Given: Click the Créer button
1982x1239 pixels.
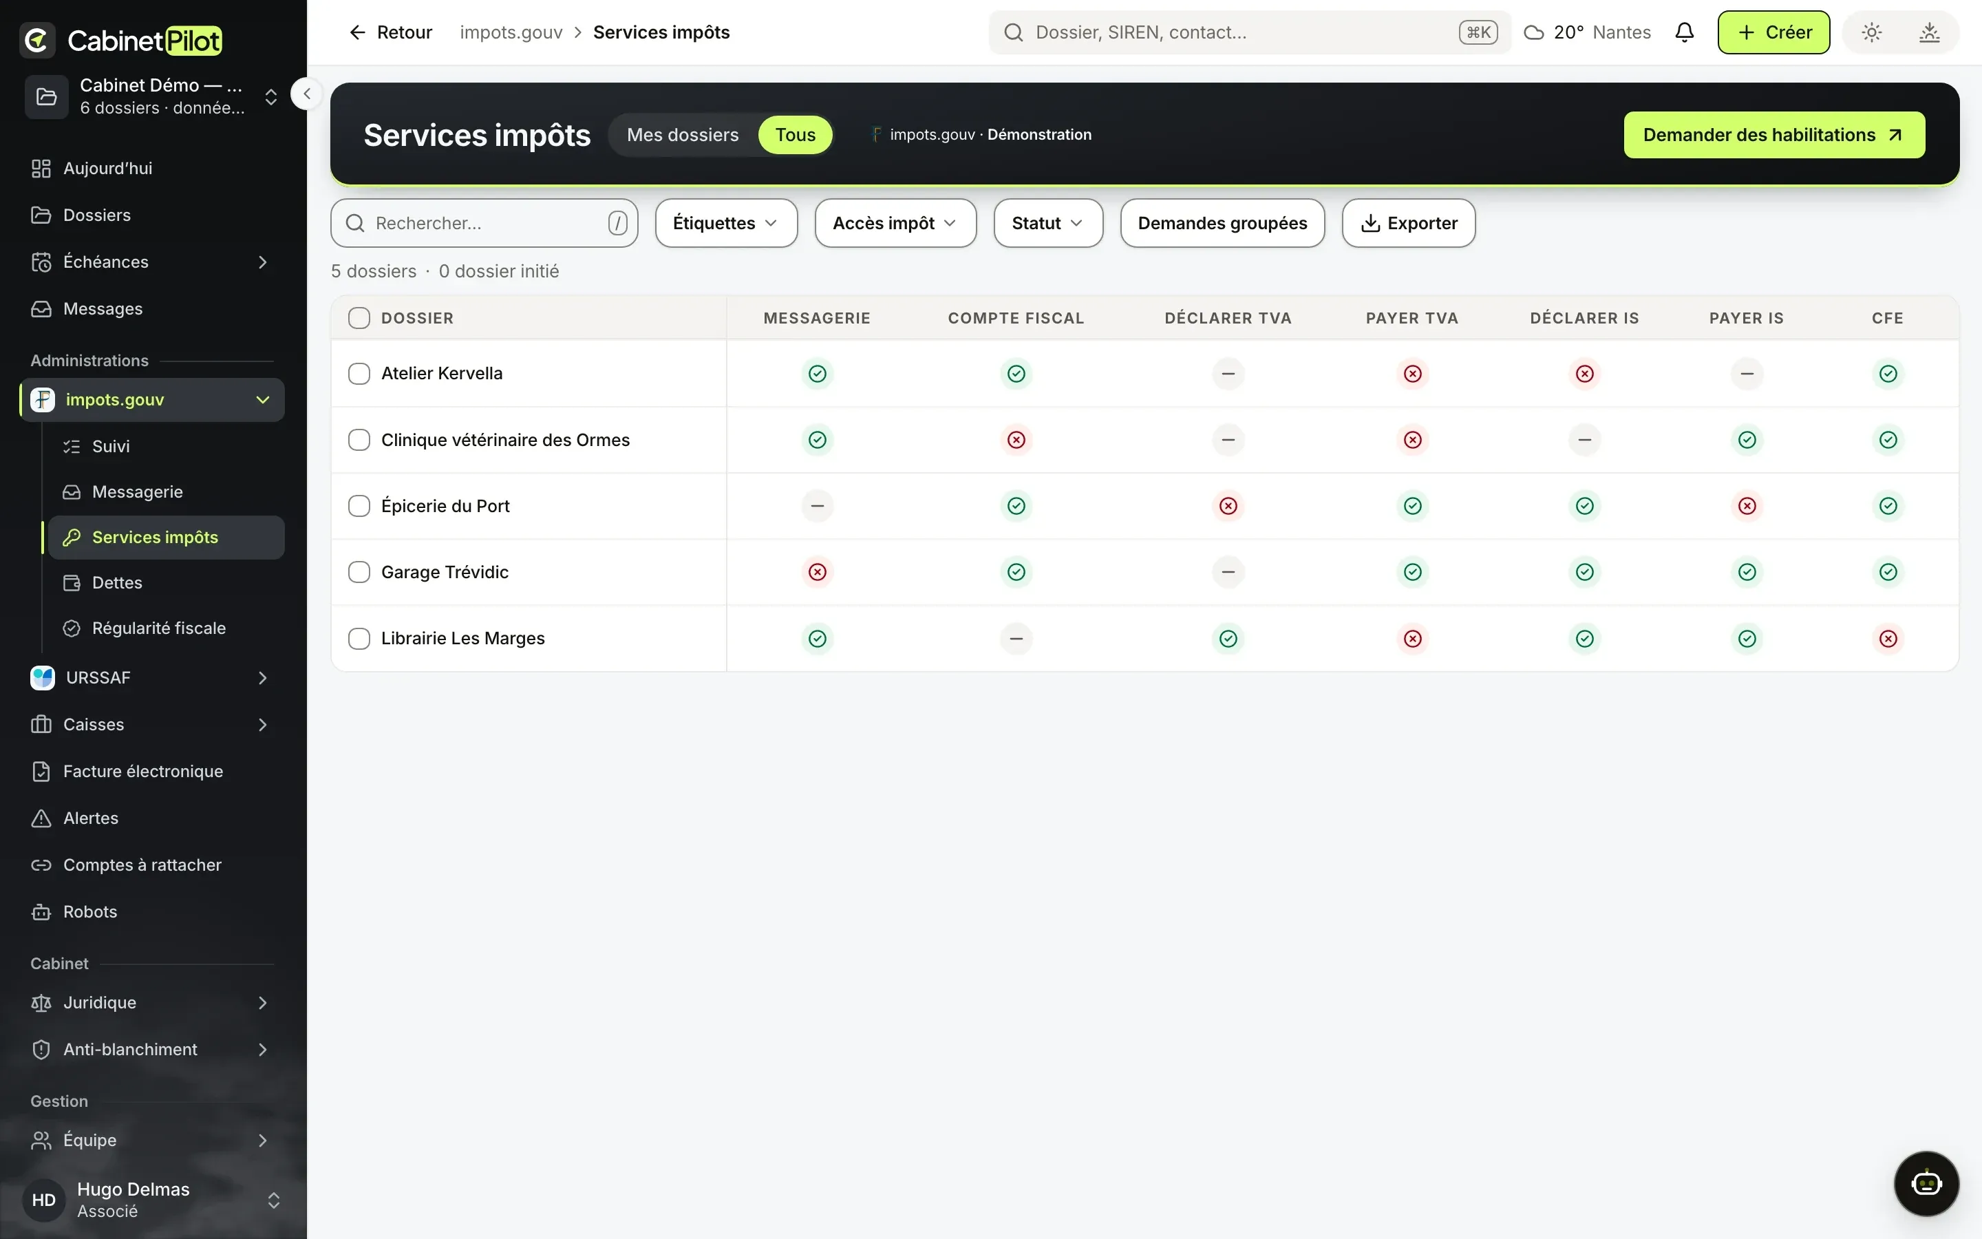Looking at the screenshot, I should tap(1773, 33).
